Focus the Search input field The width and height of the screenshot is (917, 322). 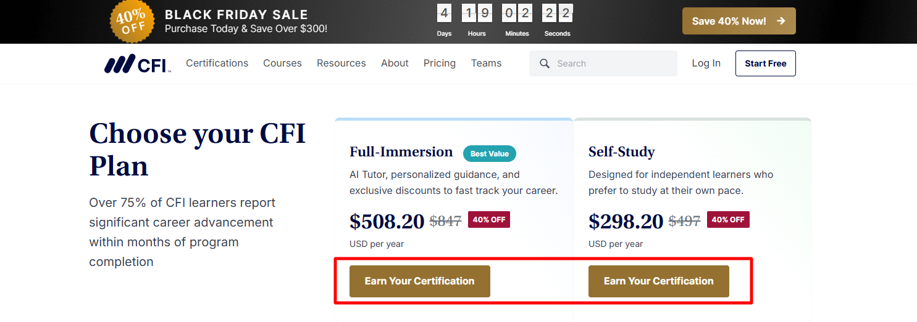(x=611, y=63)
